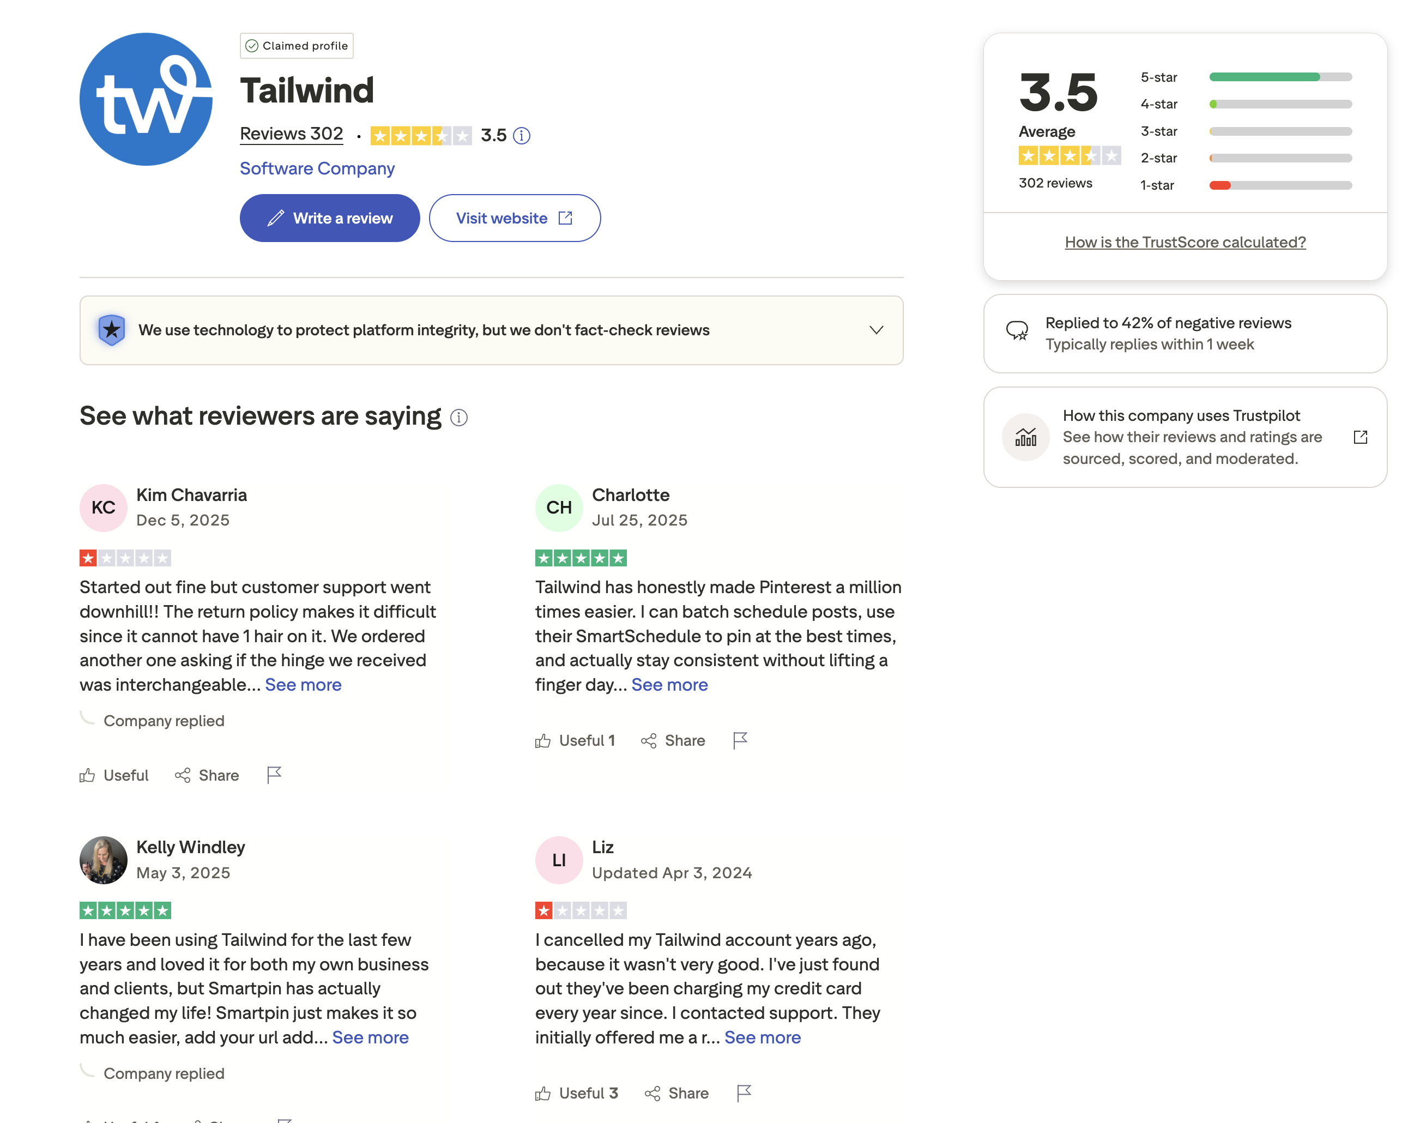The height and width of the screenshot is (1123, 1426).
Task: Toggle Useful on Liz's review
Action: tap(577, 1093)
